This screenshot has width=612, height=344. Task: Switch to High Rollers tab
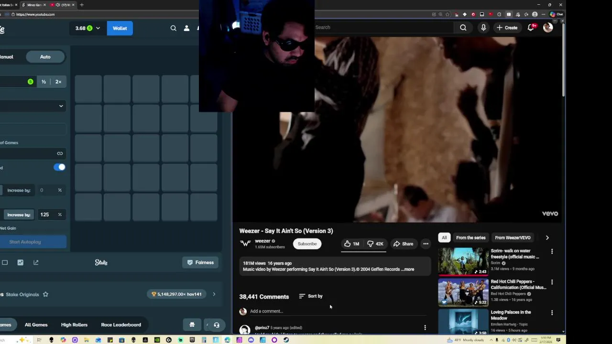[74, 325]
